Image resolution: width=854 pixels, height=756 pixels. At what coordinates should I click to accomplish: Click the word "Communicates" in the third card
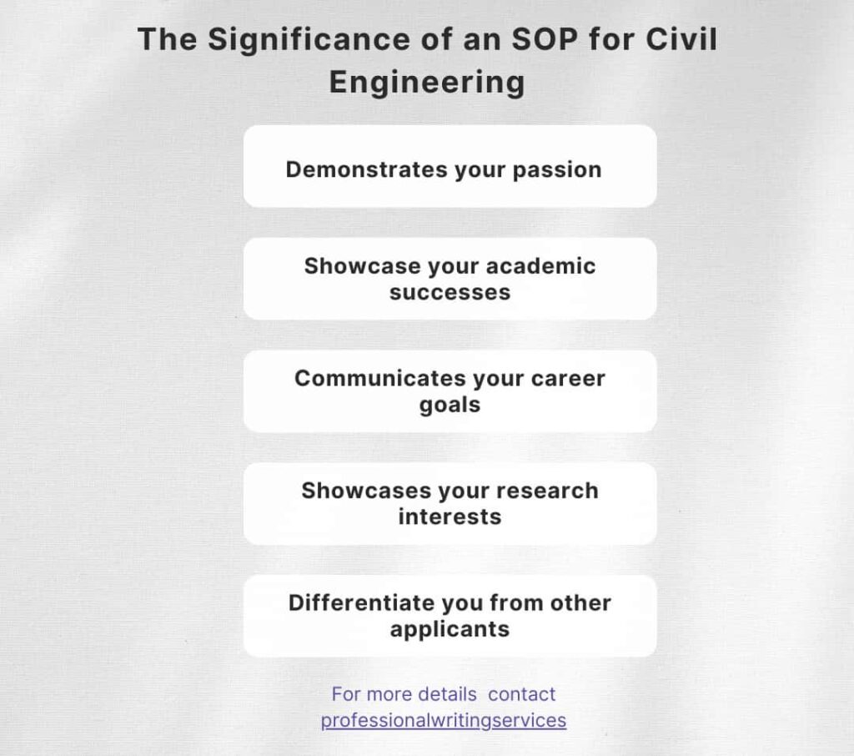(380, 378)
